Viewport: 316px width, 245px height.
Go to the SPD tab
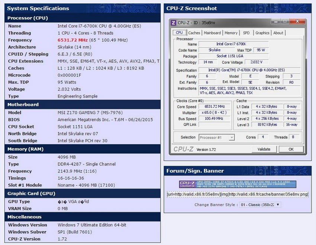tap(246, 33)
